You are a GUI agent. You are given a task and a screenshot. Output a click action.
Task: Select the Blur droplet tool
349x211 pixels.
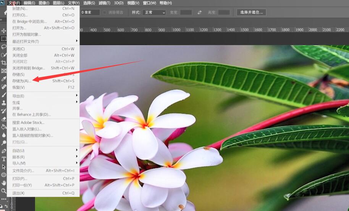(x=3, y=135)
